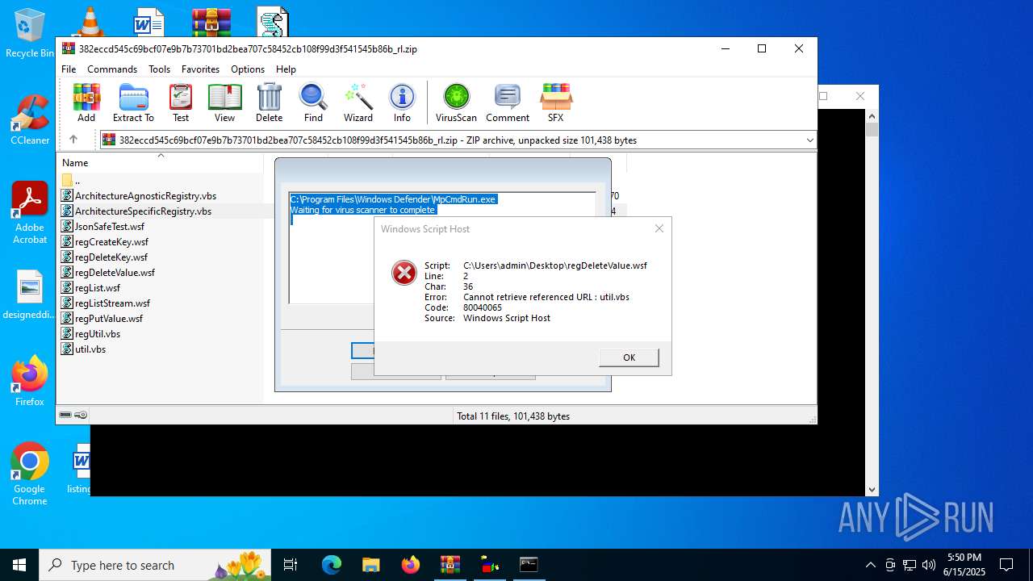
Task: Open the Help menu
Action: click(286, 69)
